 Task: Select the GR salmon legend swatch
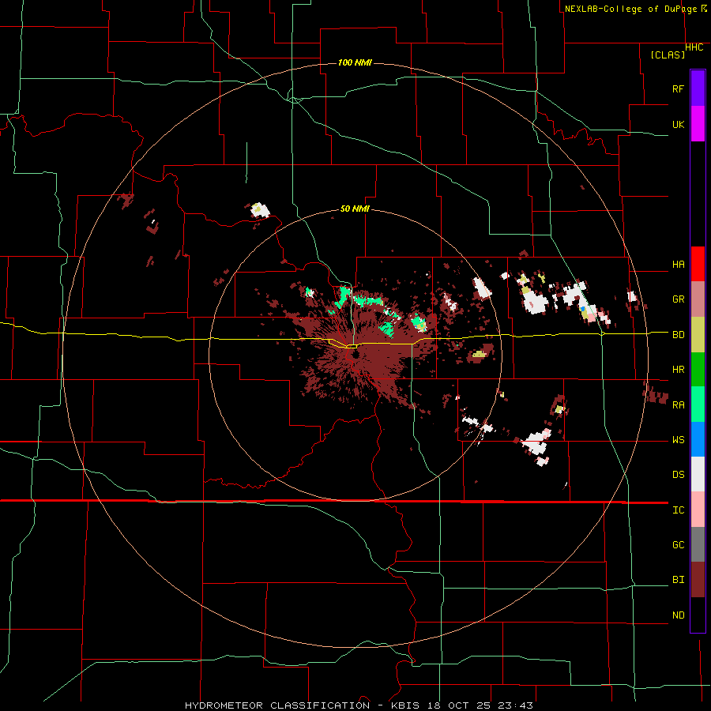click(698, 299)
